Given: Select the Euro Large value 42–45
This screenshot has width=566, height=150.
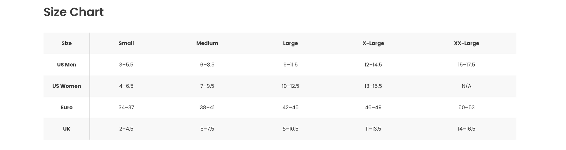Looking at the screenshot, I should tap(290, 108).
